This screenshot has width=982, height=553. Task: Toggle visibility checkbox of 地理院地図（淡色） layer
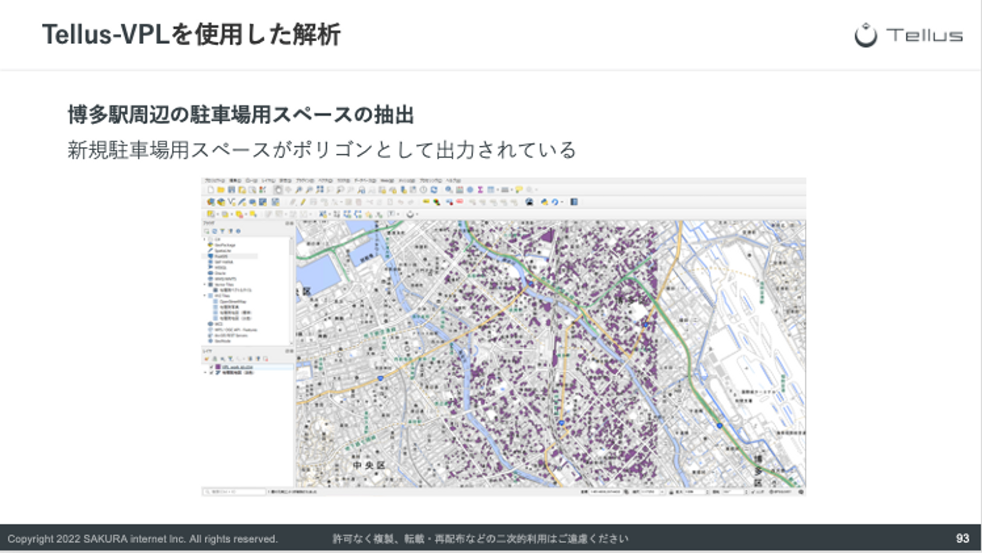point(212,373)
